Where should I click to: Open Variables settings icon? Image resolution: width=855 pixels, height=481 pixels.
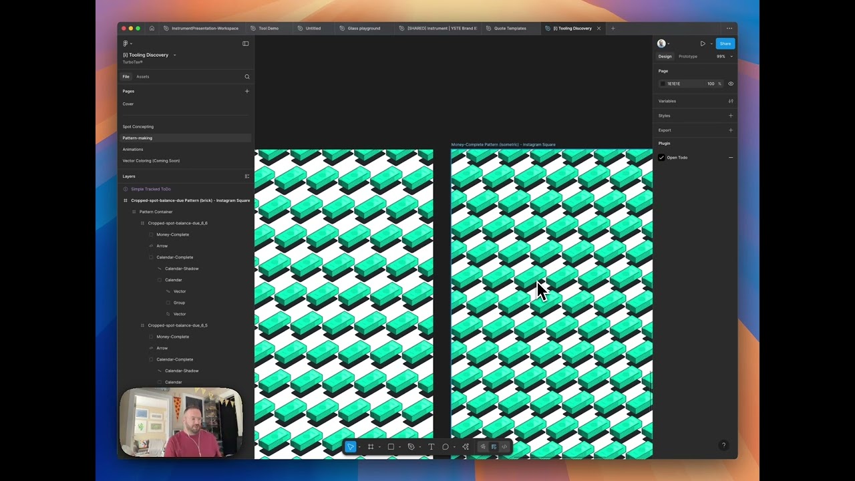point(731,101)
